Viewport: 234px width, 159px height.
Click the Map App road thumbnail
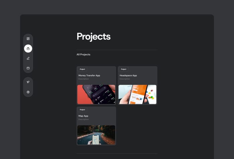pos(96,135)
